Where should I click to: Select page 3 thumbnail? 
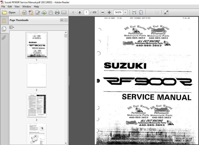[37, 105]
